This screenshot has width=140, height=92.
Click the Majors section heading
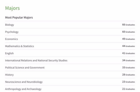[x=12, y=8]
